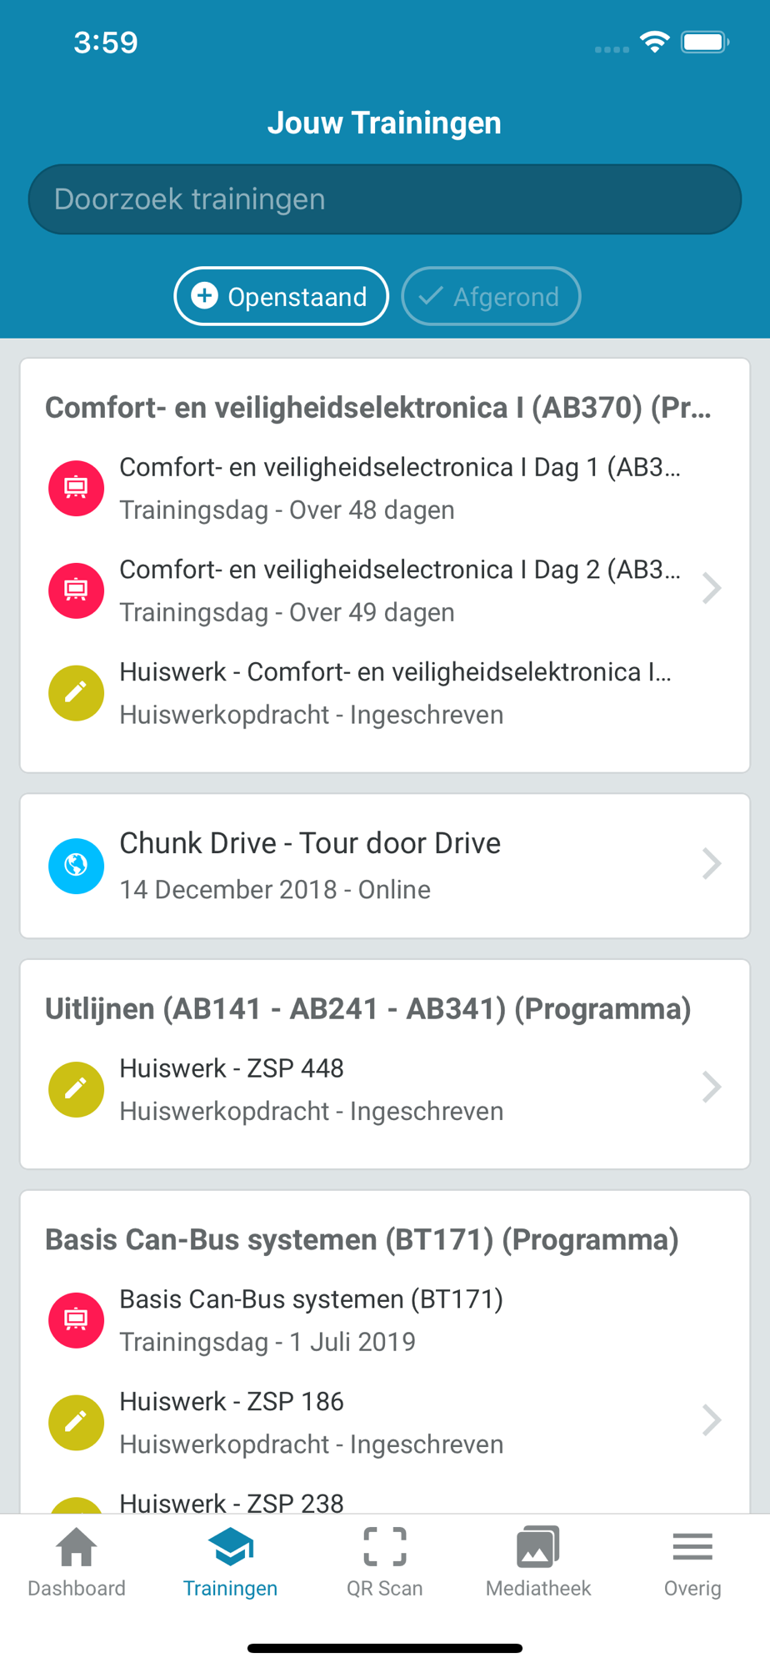The height and width of the screenshot is (1668, 770).
Task: Open chevron beside Chunk Drive tour
Action: pyautogui.click(x=711, y=864)
